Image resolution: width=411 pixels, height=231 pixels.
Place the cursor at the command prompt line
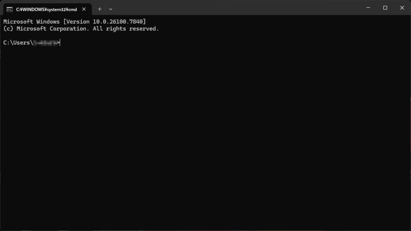click(x=32, y=42)
